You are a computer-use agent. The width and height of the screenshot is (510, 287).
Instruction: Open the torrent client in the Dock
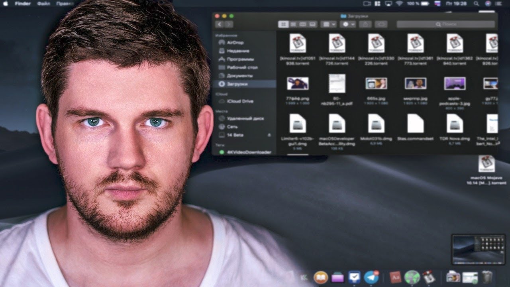429,277
